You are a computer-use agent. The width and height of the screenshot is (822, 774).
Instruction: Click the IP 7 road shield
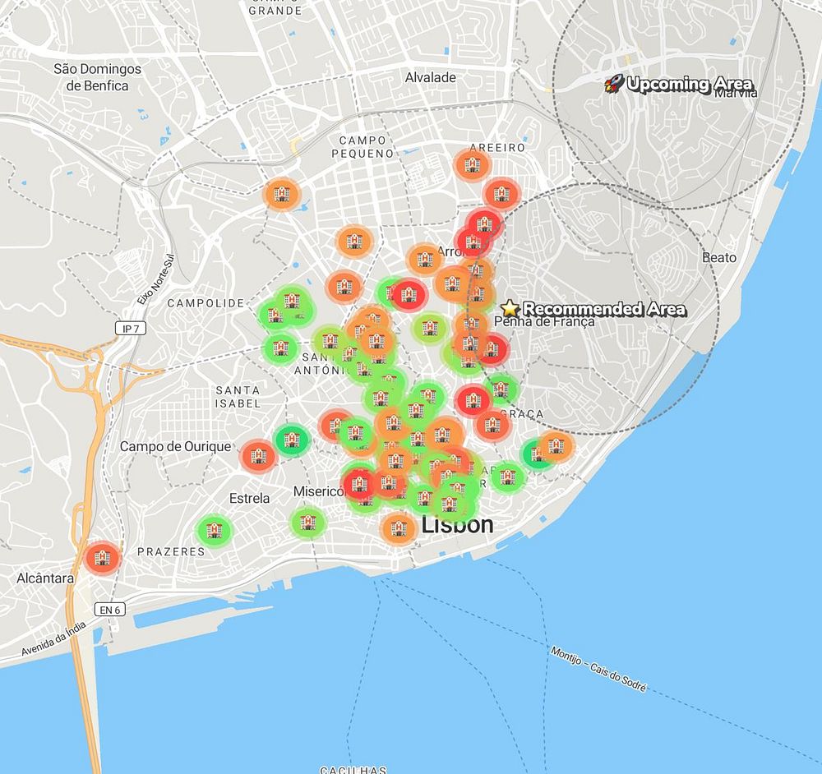click(x=131, y=329)
